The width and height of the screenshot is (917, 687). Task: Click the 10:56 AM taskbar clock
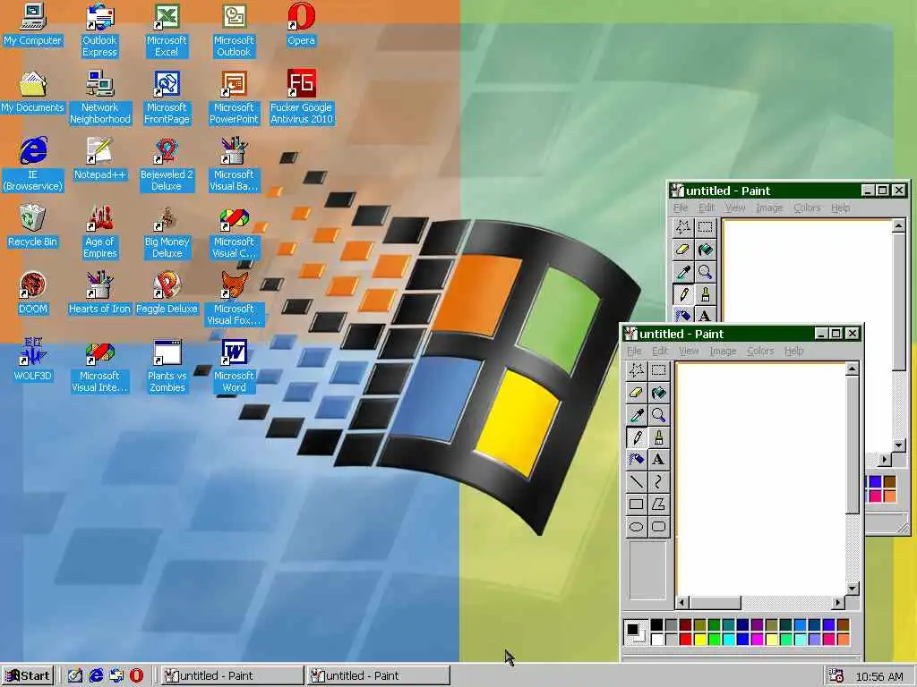tap(879, 677)
